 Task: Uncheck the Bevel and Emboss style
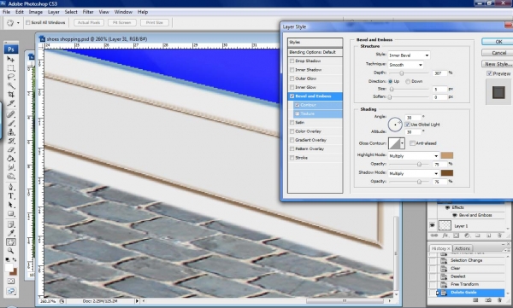(x=292, y=96)
